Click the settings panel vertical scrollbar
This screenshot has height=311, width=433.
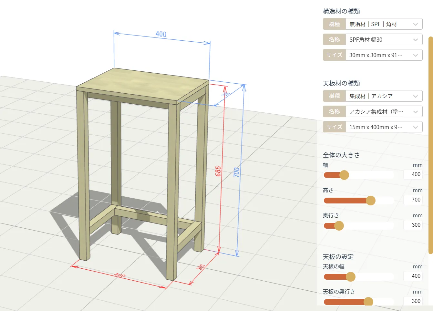point(430,145)
